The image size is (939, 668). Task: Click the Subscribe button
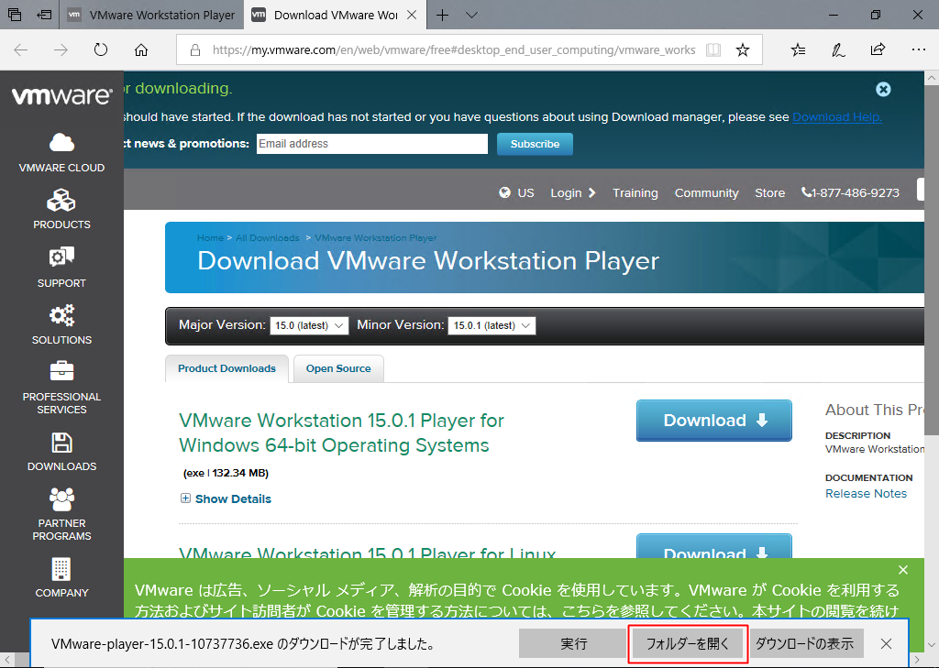[x=535, y=144]
